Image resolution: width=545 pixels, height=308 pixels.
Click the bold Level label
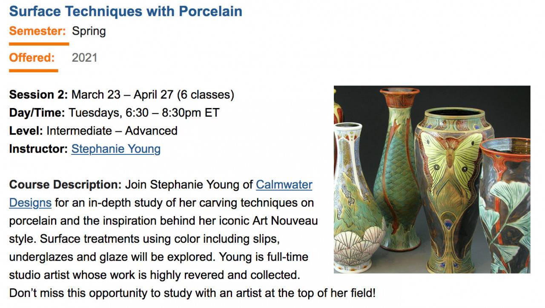click(26, 131)
